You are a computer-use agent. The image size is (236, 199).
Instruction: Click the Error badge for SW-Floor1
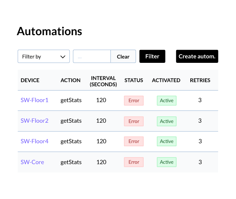click(x=134, y=101)
